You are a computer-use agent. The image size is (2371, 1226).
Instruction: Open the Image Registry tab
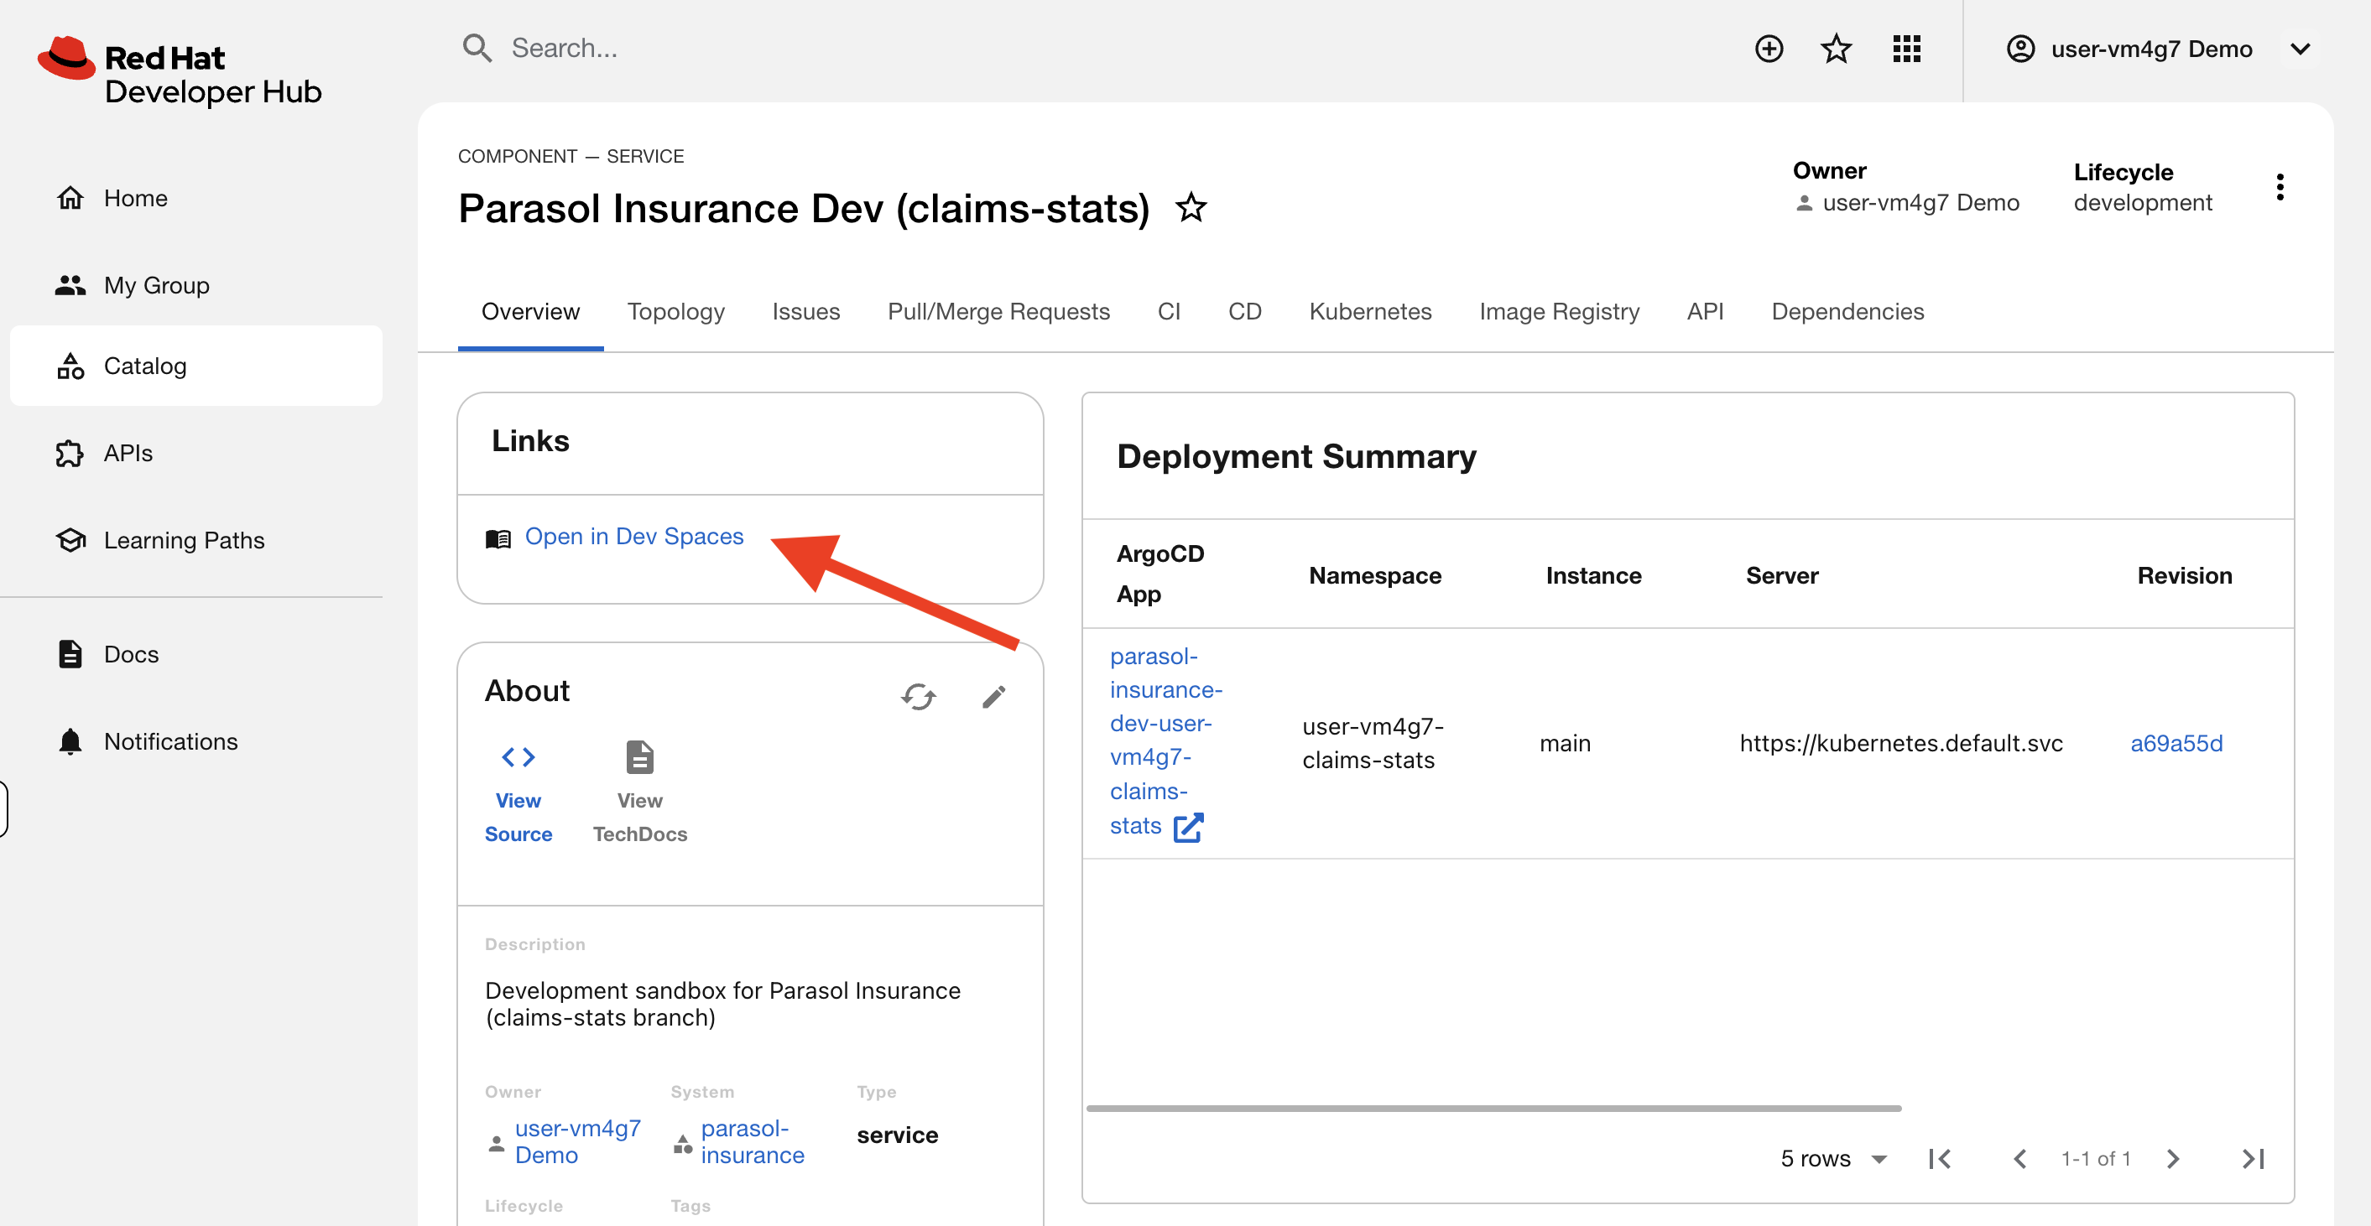pos(1558,312)
